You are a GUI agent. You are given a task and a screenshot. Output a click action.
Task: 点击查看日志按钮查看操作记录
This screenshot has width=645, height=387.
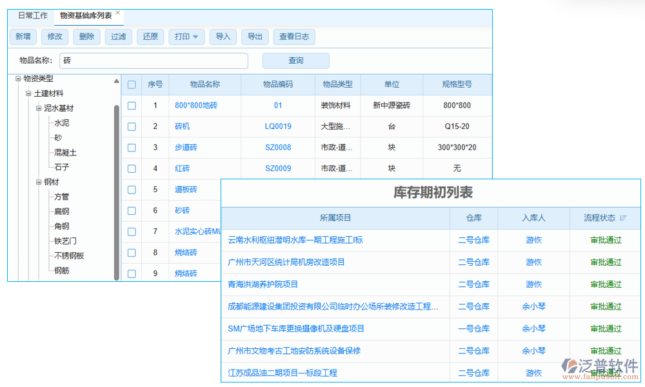pos(294,37)
